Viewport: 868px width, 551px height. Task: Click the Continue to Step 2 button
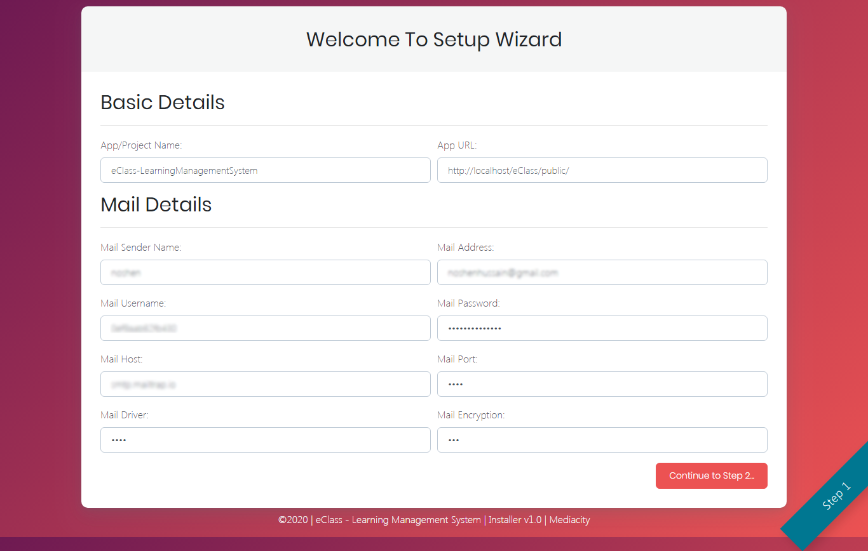pos(711,476)
